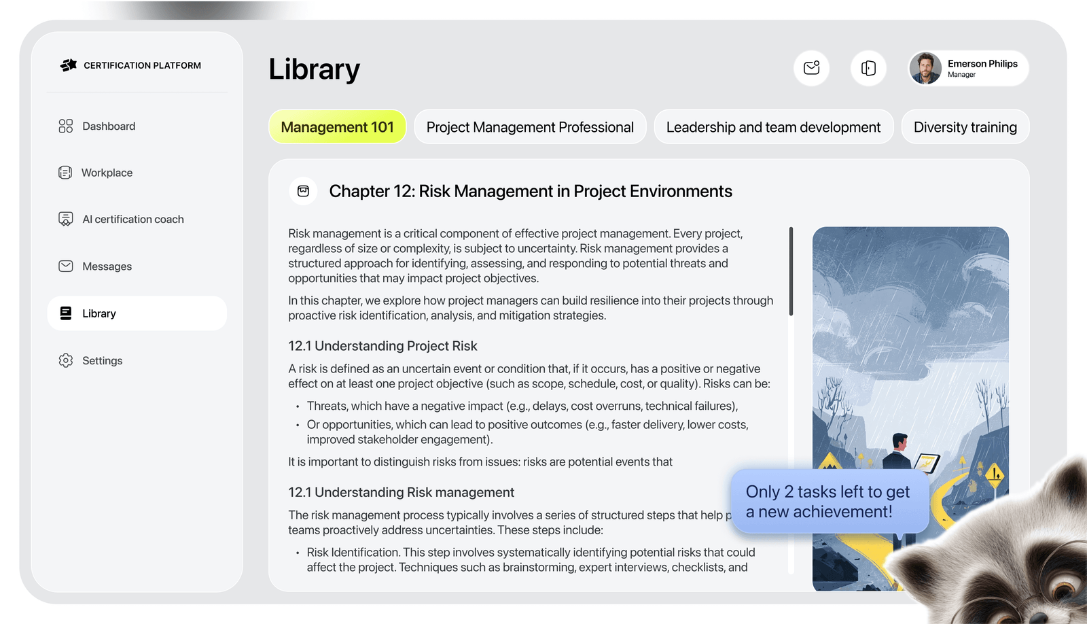This screenshot has width=1087, height=624.
Task: Open mail notifications icon in header
Action: 811,68
